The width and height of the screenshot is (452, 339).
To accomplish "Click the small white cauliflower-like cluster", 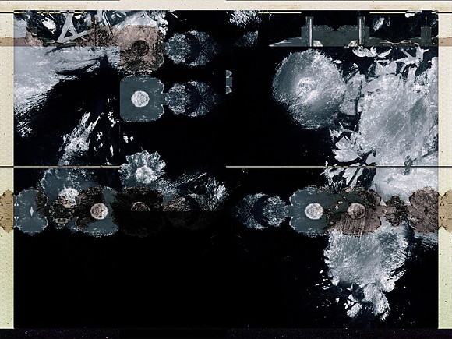I will (x=143, y=168).
